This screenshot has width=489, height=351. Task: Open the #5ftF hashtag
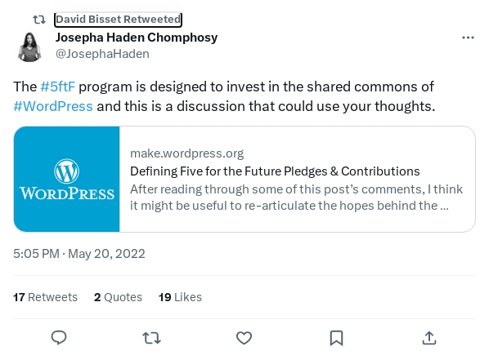[58, 87]
